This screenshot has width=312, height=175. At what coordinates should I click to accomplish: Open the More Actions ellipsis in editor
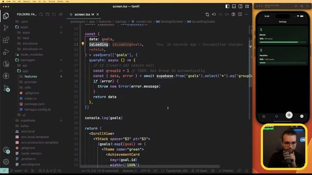click(x=247, y=14)
